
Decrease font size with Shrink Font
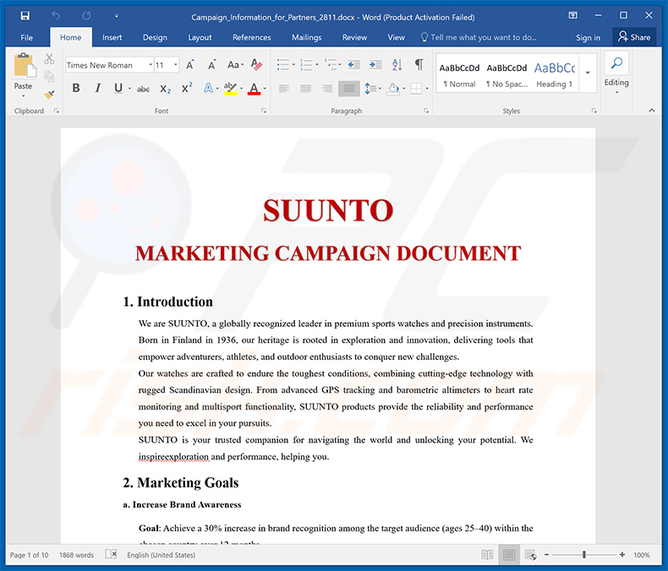(211, 65)
